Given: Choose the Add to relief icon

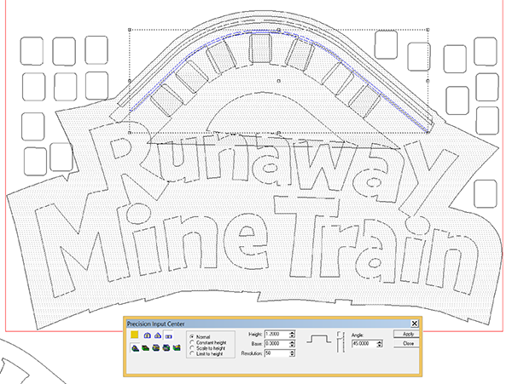Looking at the screenshot, I should (x=135, y=348).
